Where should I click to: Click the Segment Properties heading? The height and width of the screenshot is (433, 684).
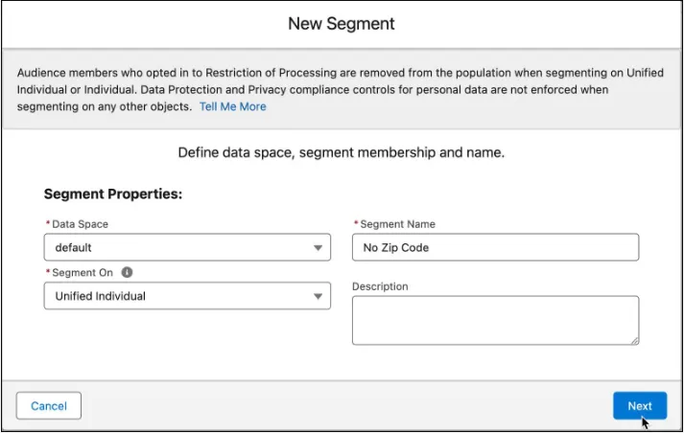tap(113, 194)
